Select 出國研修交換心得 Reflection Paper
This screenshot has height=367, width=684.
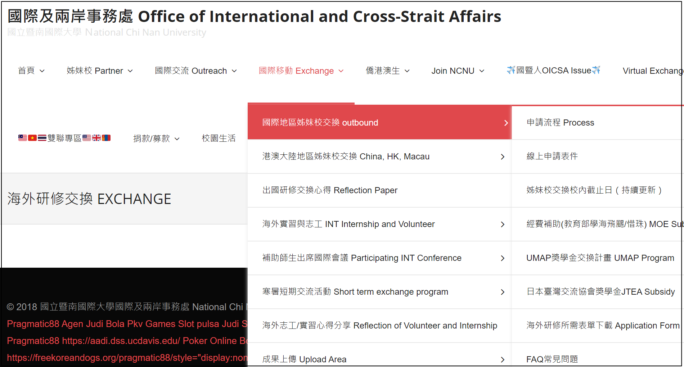coord(330,190)
